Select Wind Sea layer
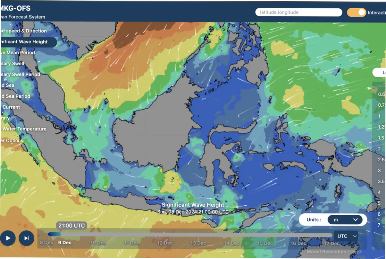 [x=8, y=85]
